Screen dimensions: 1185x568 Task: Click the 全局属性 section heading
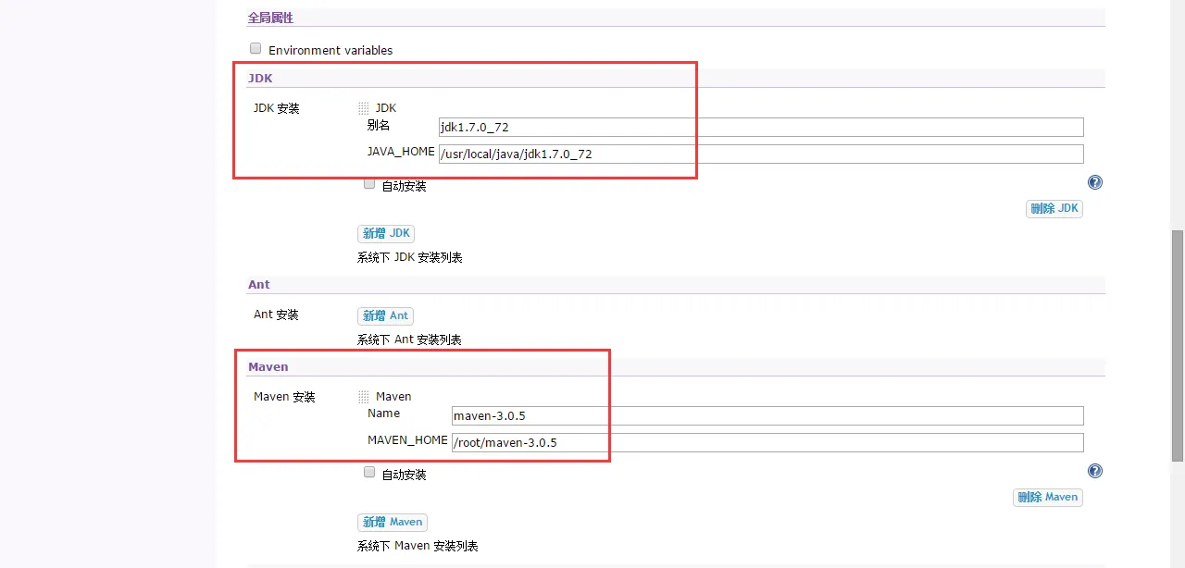click(x=270, y=18)
